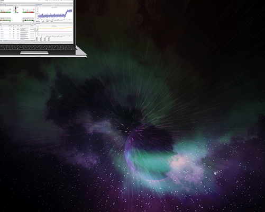
Task: Open the first blue link in the table
Action: click(2, 28)
